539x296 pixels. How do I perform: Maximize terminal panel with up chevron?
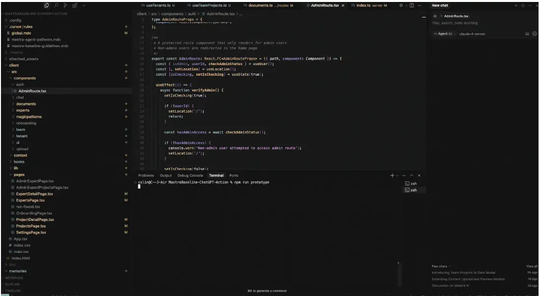pos(412,175)
